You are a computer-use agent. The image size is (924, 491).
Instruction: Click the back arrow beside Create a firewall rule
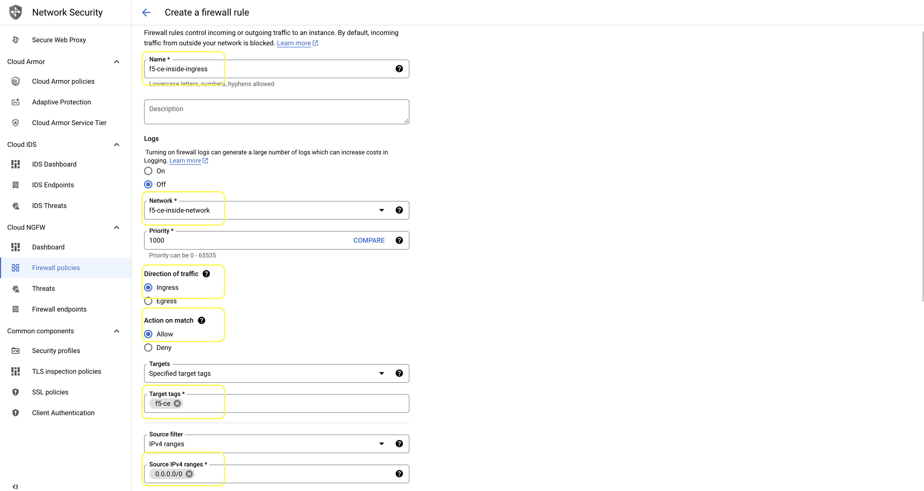pyautogui.click(x=146, y=12)
